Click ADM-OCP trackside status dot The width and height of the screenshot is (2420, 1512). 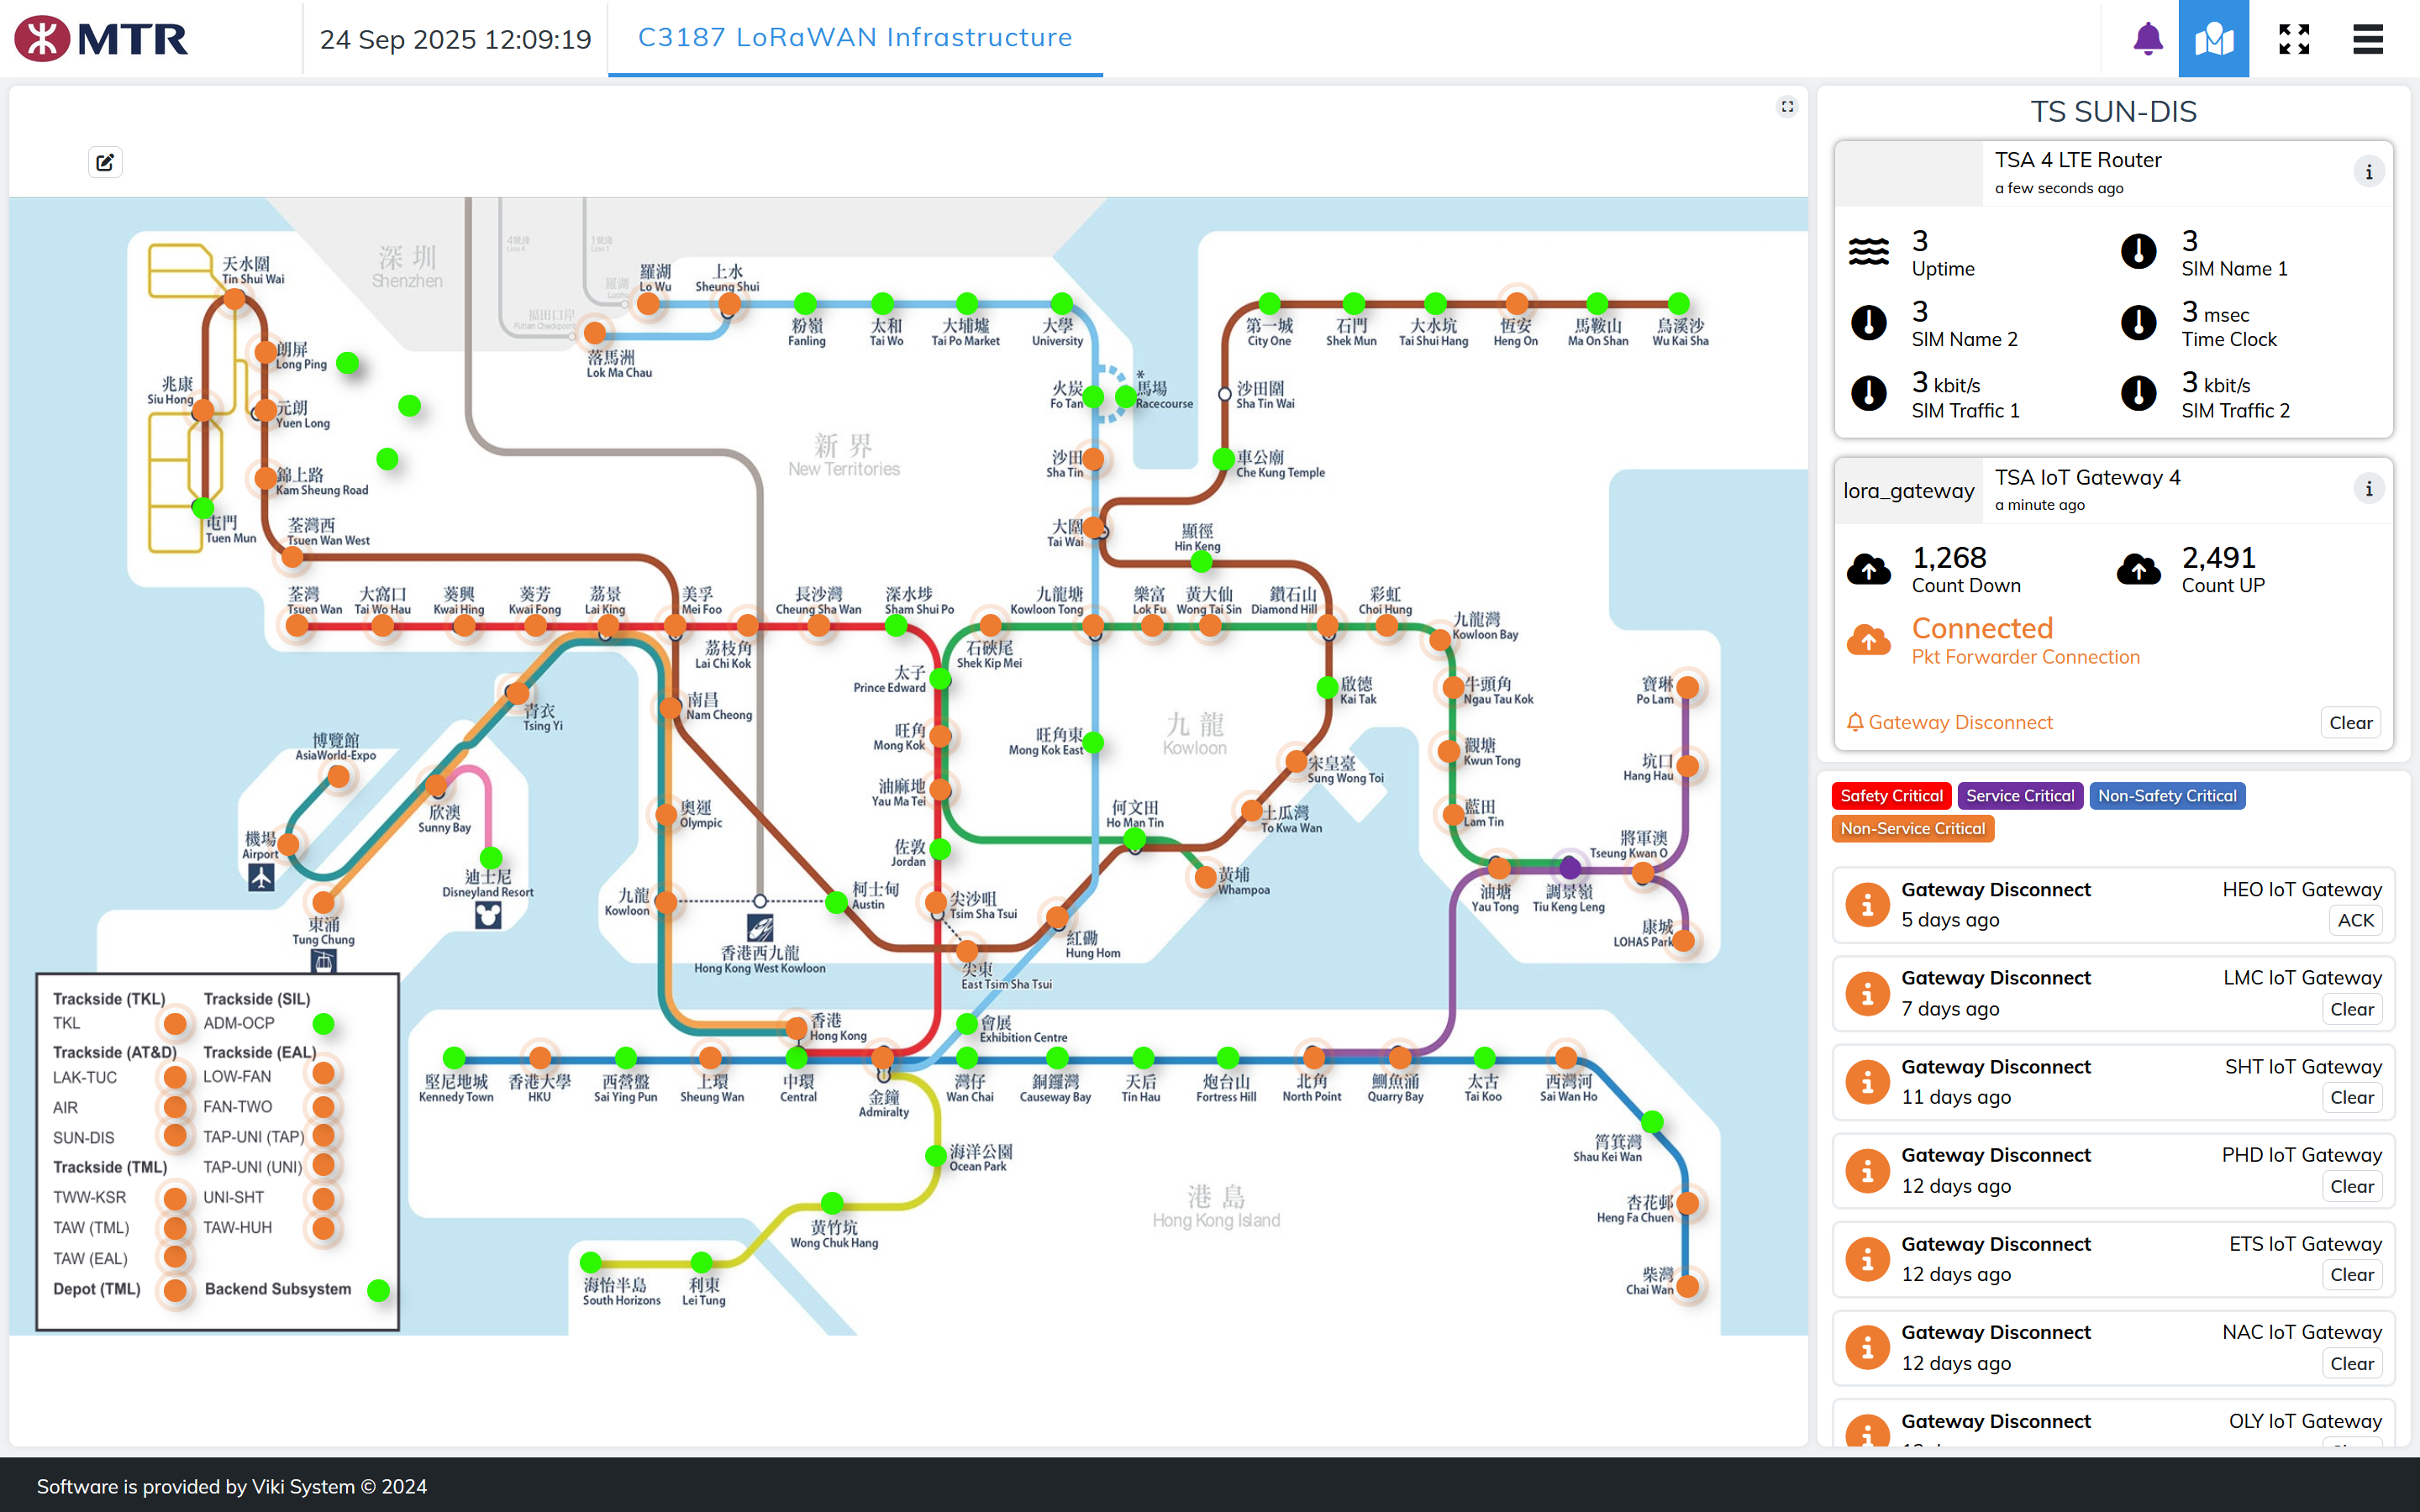point(323,1023)
